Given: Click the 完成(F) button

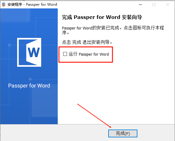Looking at the screenshot, I should [123, 133].
